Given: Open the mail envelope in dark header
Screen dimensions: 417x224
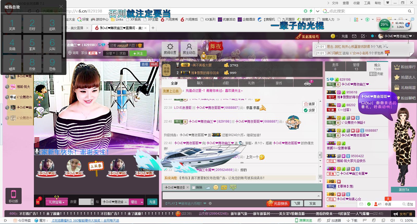Looking at the screenshot, I should point(354,36).
